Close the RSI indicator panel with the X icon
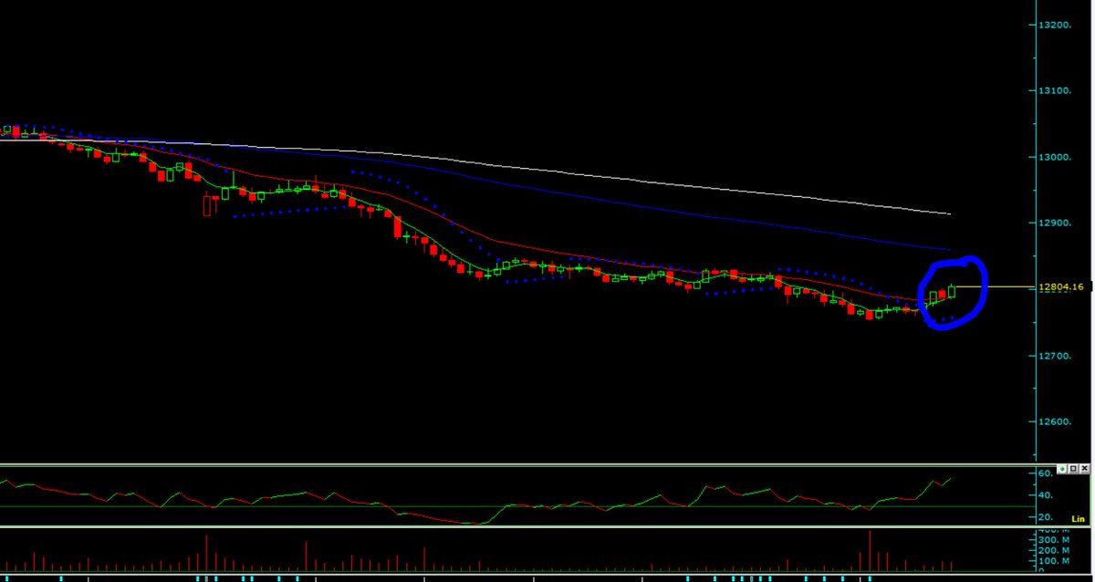The width and height of the screenshot is (1095, 582). (1084, 468)
